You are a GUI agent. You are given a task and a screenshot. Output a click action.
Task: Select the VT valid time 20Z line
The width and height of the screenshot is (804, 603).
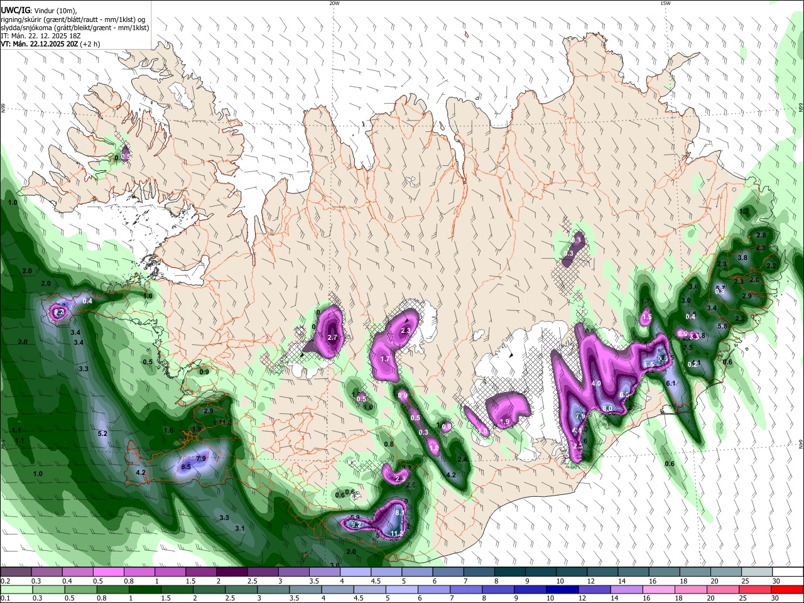pyautogui.click(x=50, y=45)
